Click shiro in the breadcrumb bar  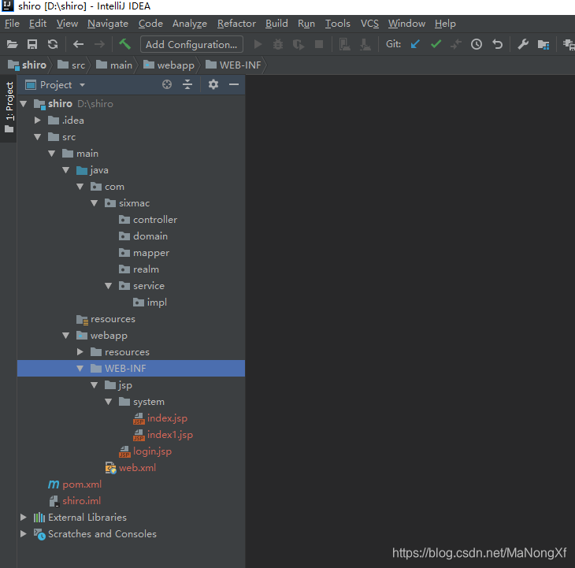coord(28,65)
